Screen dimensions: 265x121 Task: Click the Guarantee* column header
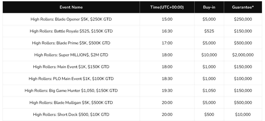pos(243,7)
